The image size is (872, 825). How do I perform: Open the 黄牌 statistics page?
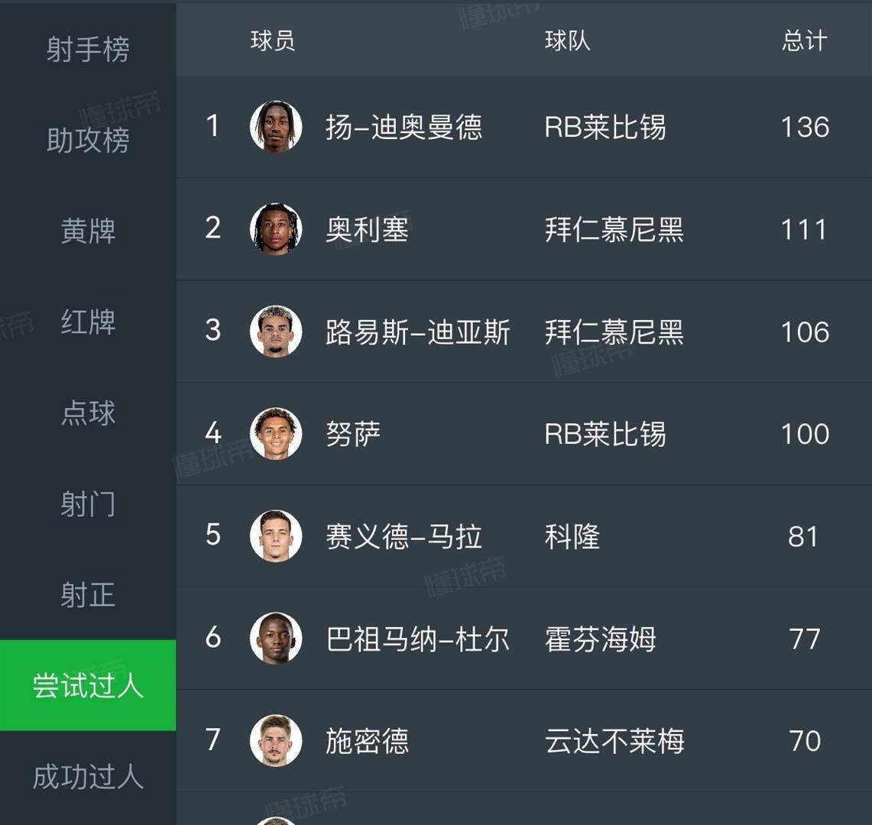86,232
